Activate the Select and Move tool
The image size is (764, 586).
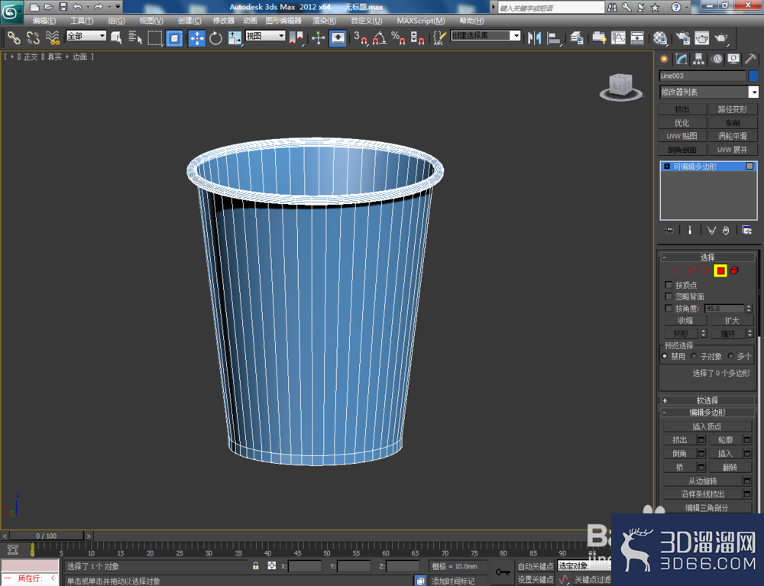pyautogui.click(x=197, y=37)
